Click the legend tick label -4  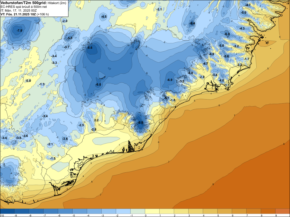pyautogui.click(x=88, y=215)
